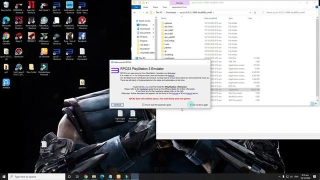Open the Home ribbon tab
Screen dimensions: 320x180
[x=145, y=7]
